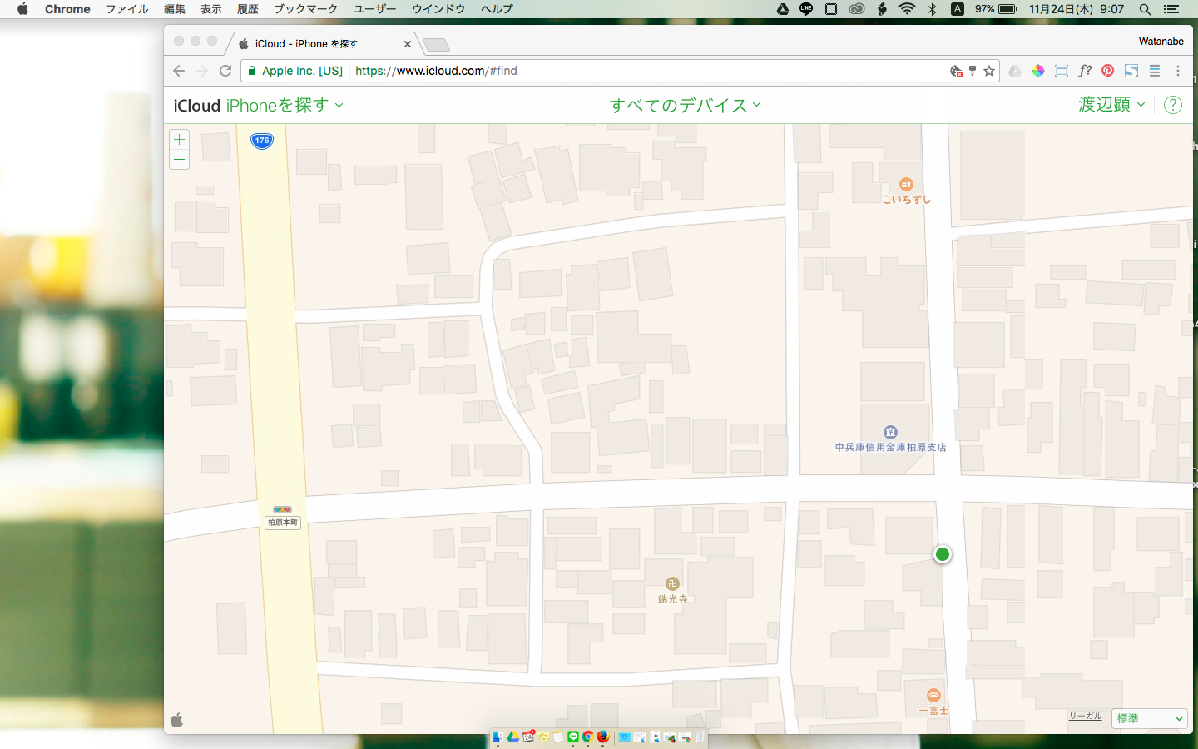The image size is (1198, 749).
Task: Click the Bluetooth status icon
Action: (933, 9)
